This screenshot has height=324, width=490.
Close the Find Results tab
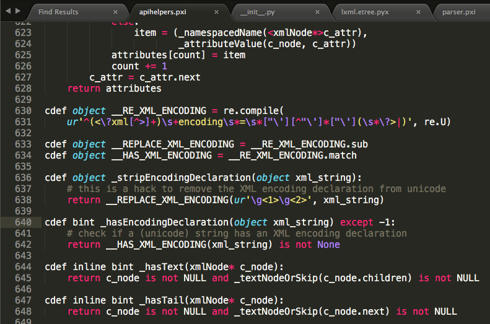click(115, 12)
